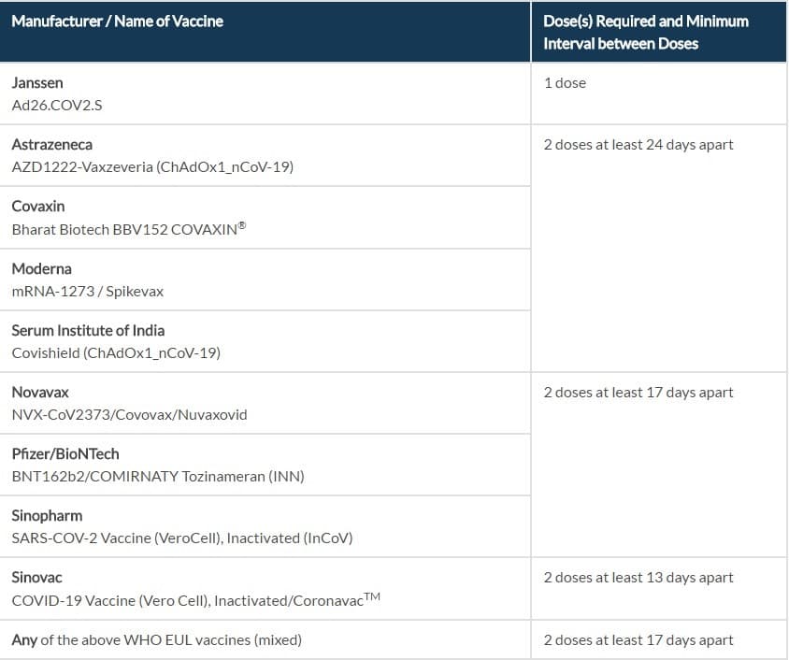Image resolution: width=789 pixels, height=660 pixels.
Task: Click the "Dose(s) Required and Minimum Interval" header
Action: click(646, 32)
